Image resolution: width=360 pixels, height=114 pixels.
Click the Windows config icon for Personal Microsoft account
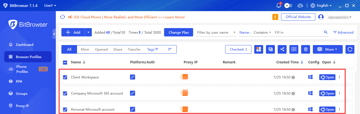click(x=310, y=109)
